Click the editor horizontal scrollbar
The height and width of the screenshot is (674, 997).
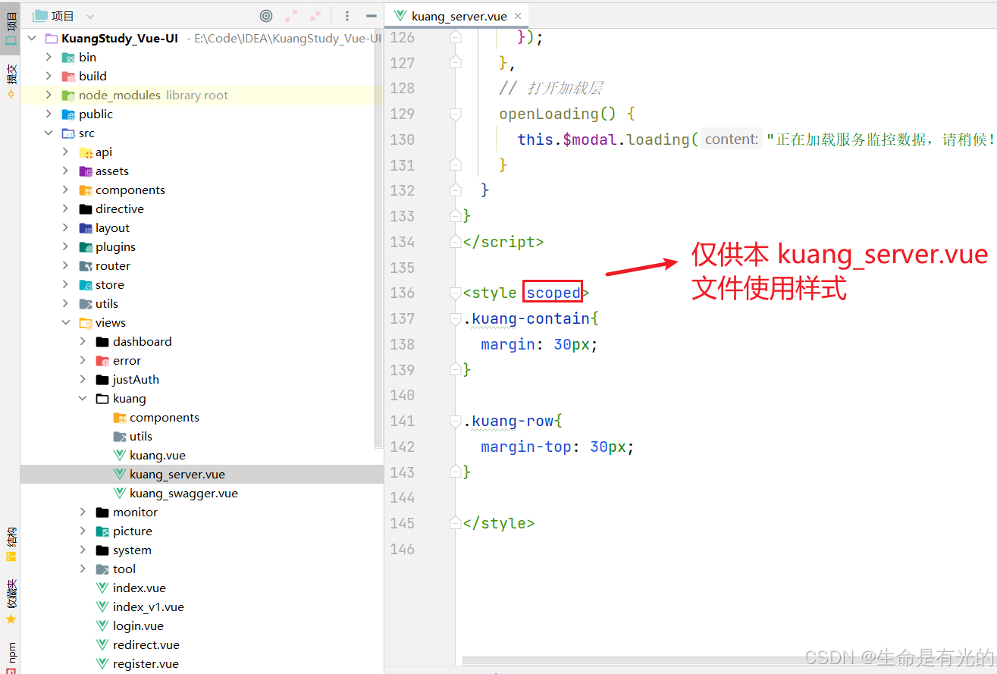pos(728,661)
